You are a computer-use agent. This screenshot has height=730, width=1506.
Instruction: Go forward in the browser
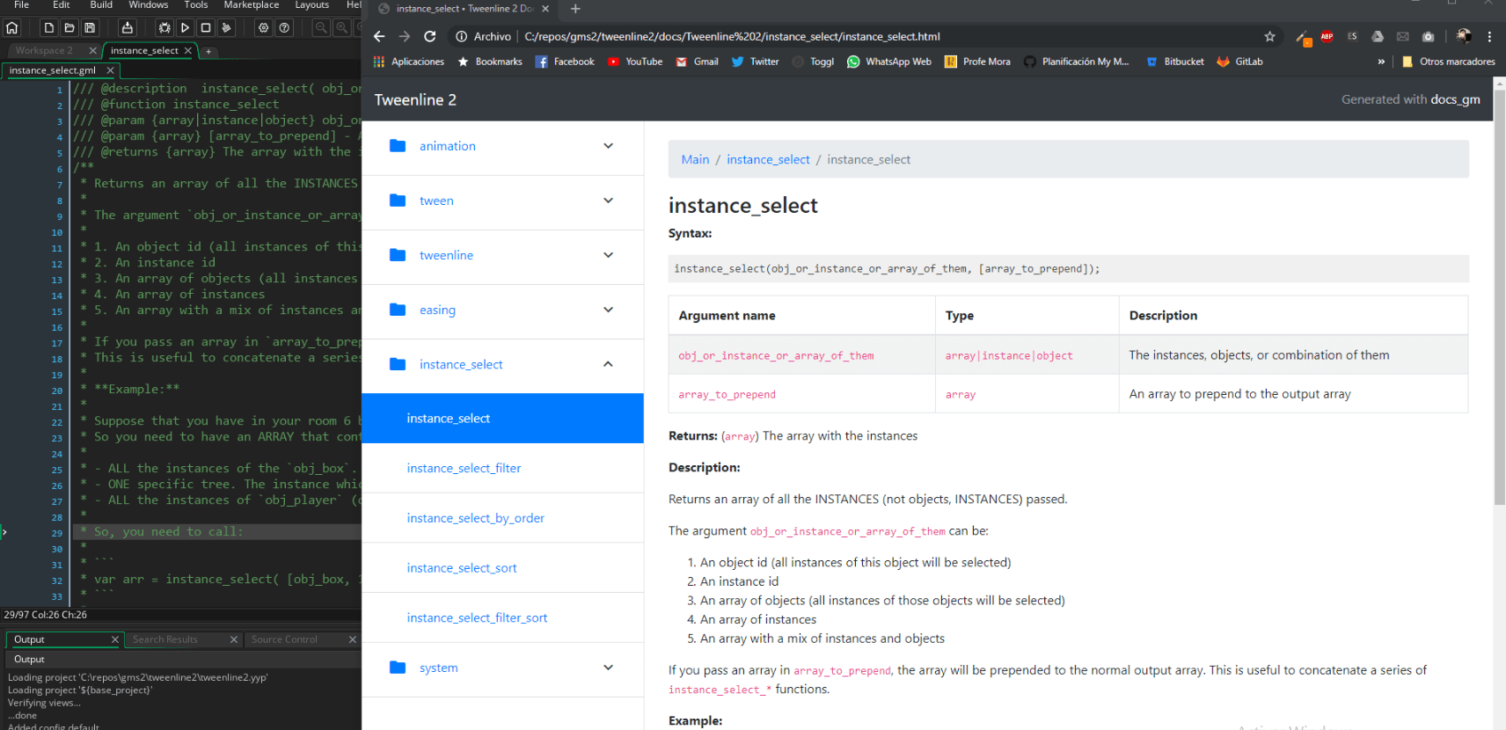[405, 36]
